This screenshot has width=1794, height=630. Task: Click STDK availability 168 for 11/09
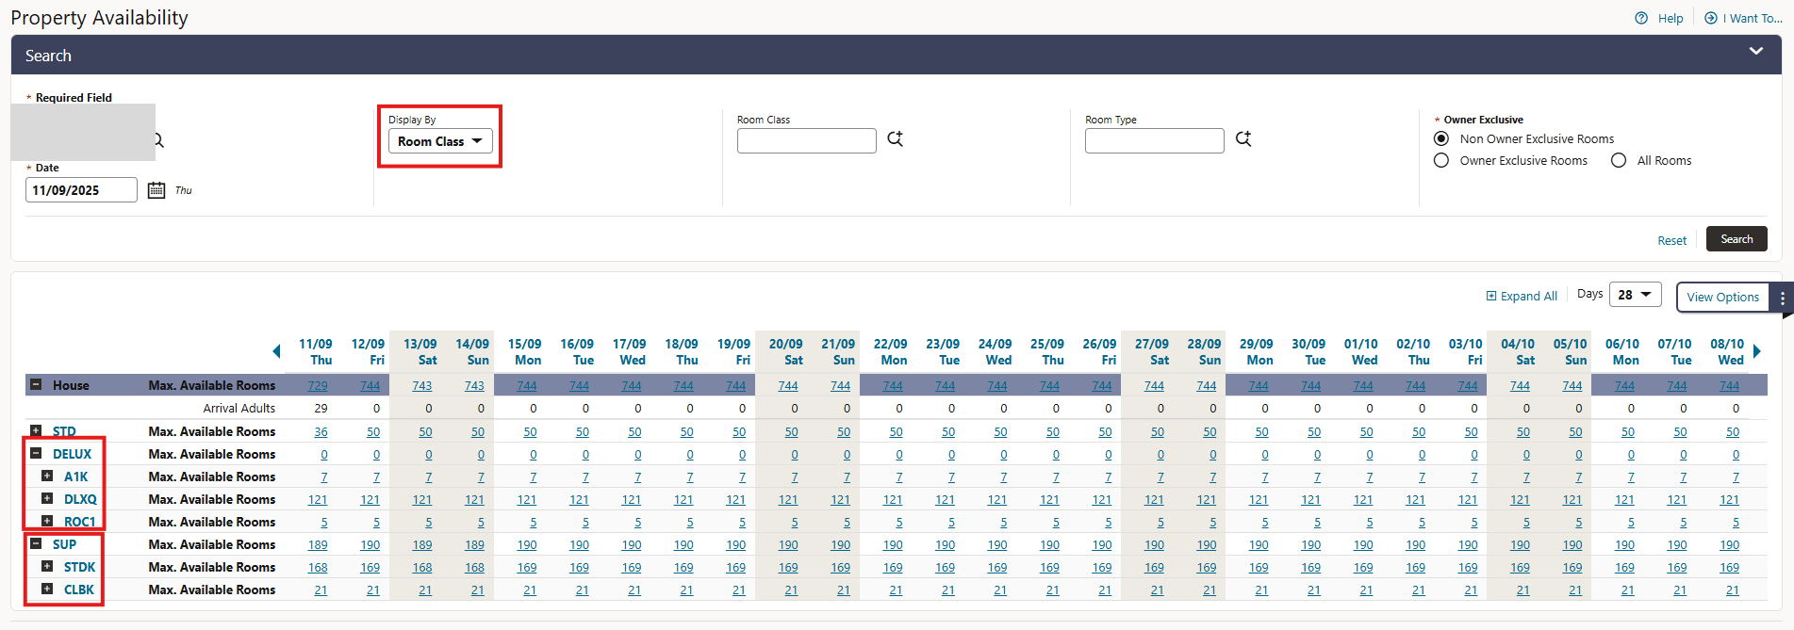pyautogui.click(x=318, y=568)
